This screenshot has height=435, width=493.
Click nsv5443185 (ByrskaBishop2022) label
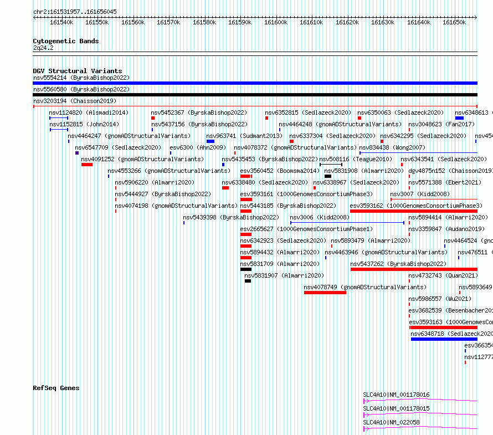pyautogui.click(x=288, y=206)
